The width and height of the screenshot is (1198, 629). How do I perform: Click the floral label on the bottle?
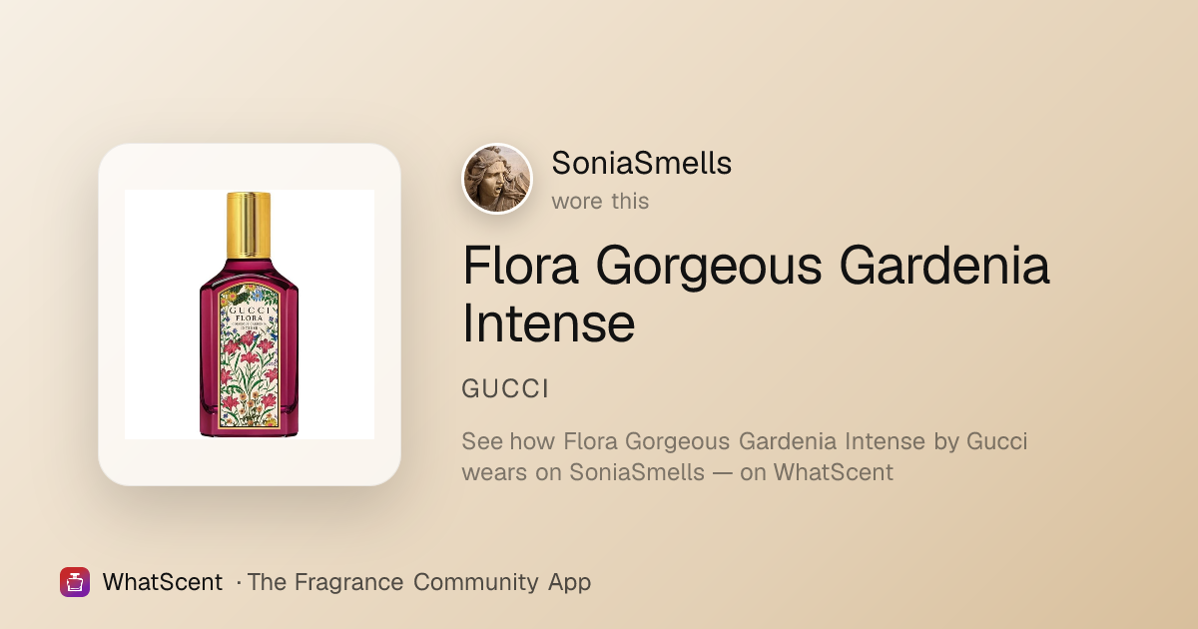point(249,356)
